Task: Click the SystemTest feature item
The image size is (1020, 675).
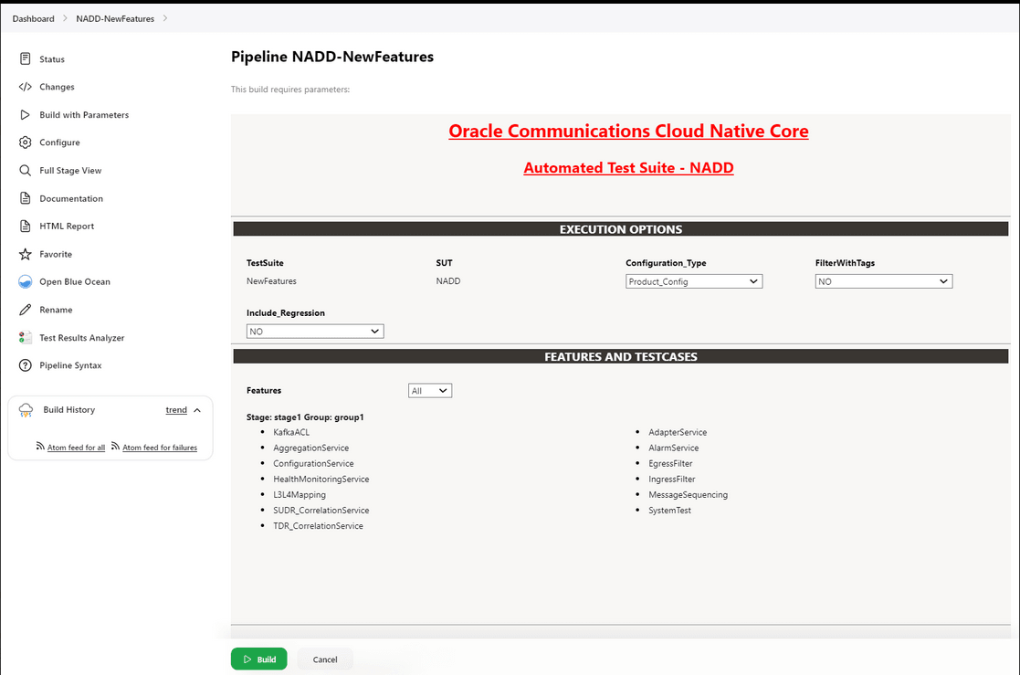Action: click(669, 511)
